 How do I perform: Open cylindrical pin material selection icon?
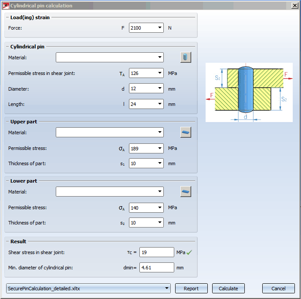click(x=186, y=58)
